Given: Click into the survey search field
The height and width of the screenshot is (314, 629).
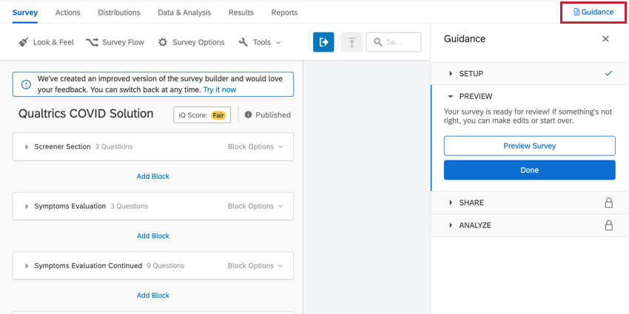Looking at the screenshot, I should coord(394,42).
